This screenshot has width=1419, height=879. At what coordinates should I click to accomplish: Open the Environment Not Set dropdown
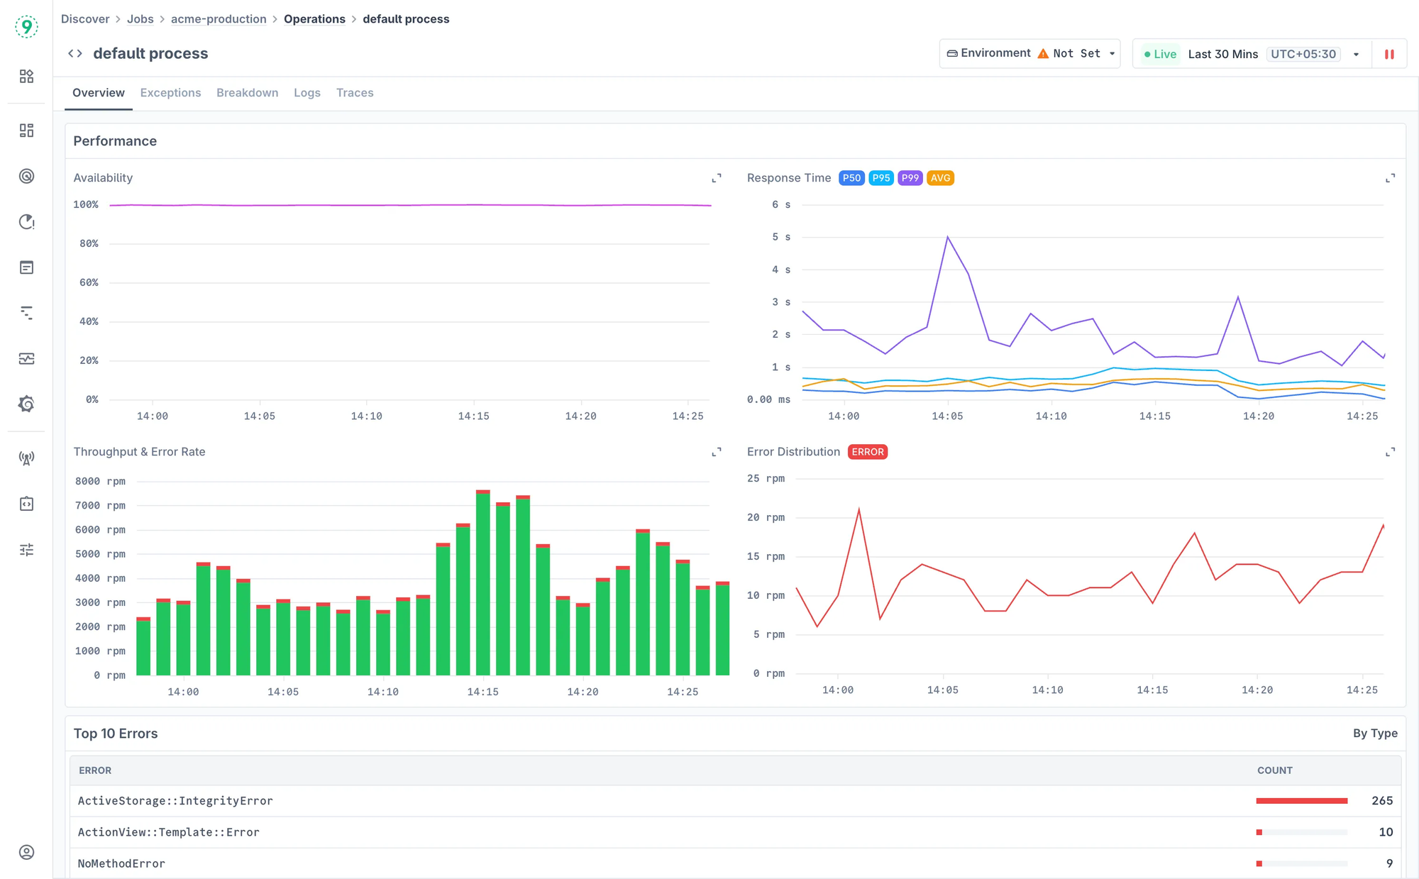pos(1029,53)
